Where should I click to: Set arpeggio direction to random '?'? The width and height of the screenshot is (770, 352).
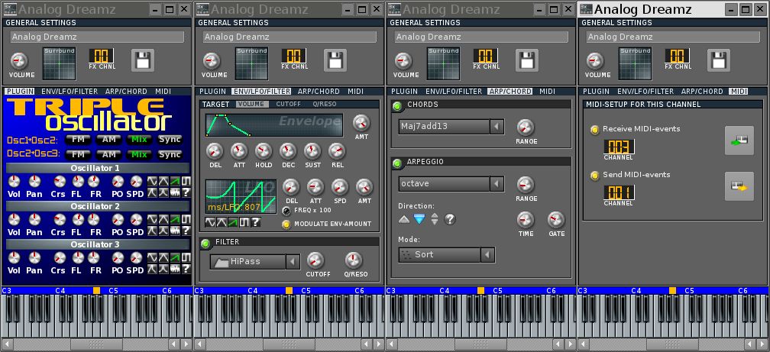(450, 219)
